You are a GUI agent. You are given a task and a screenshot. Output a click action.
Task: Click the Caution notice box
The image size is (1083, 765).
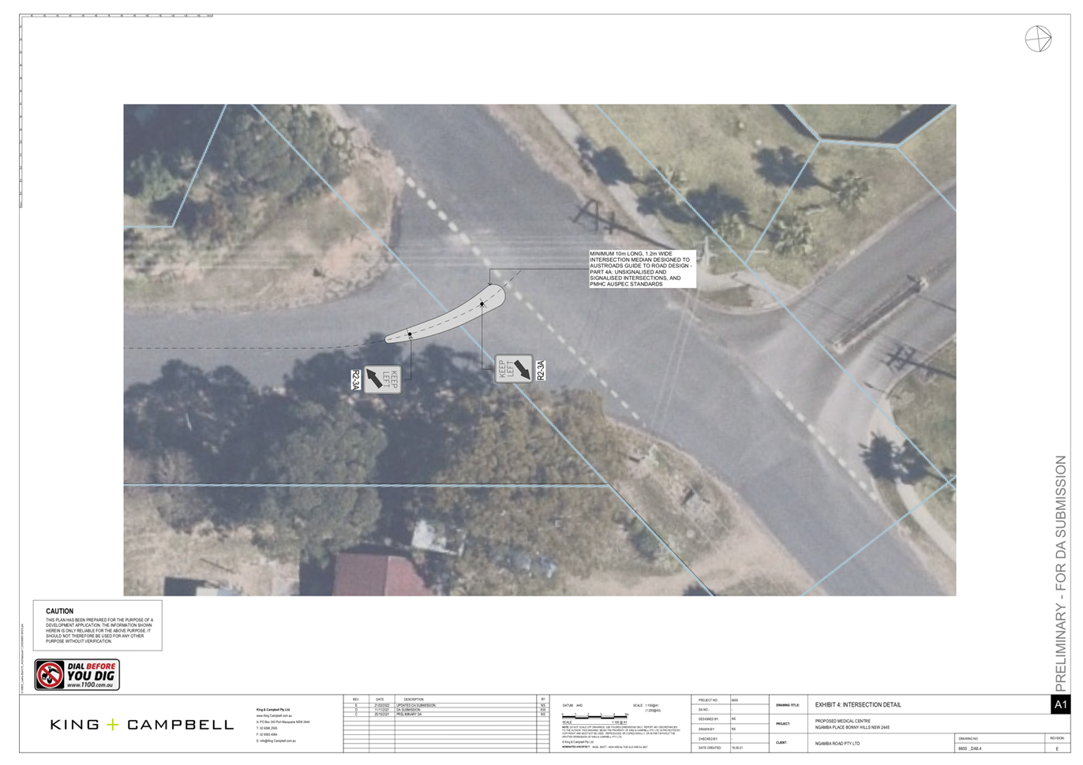coord(98,625)
